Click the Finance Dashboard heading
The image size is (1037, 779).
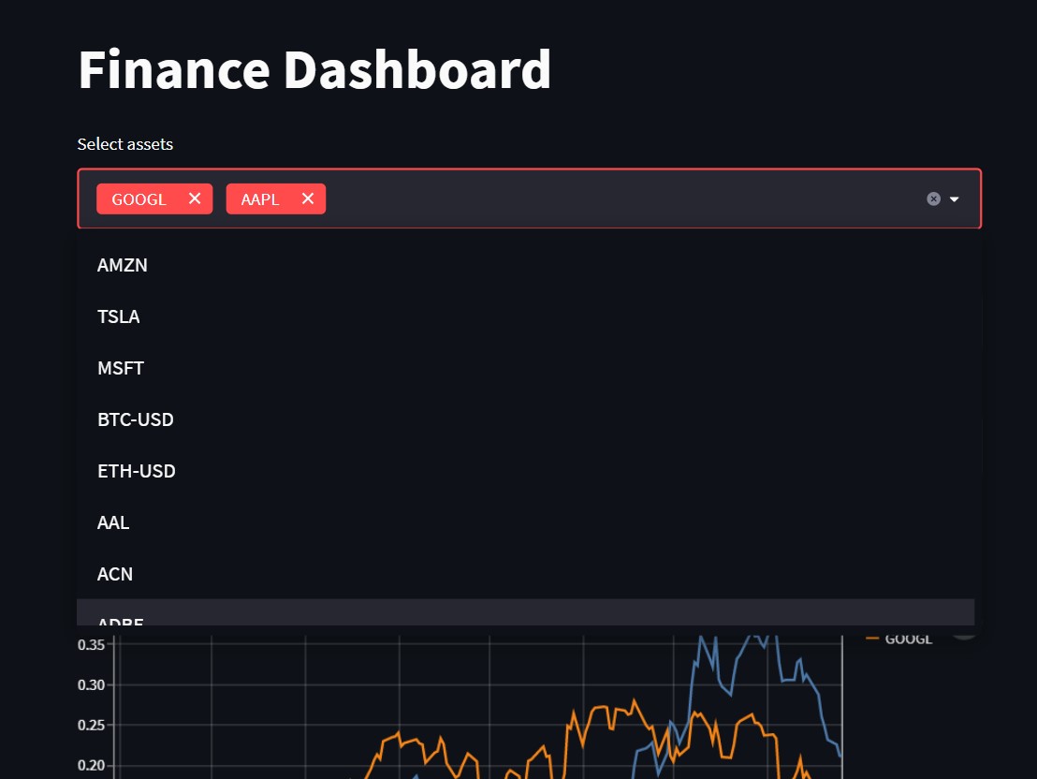point(314,69)
